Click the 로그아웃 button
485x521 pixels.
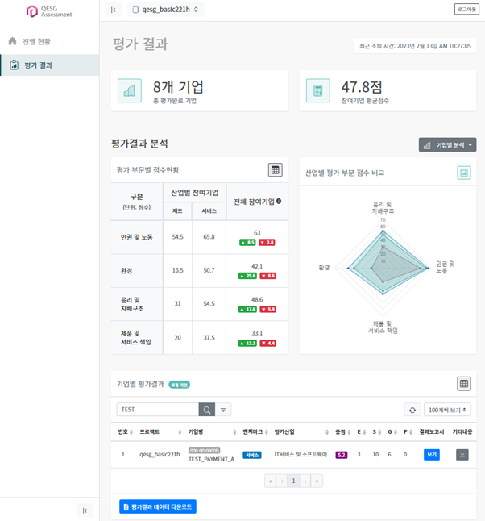466,10
